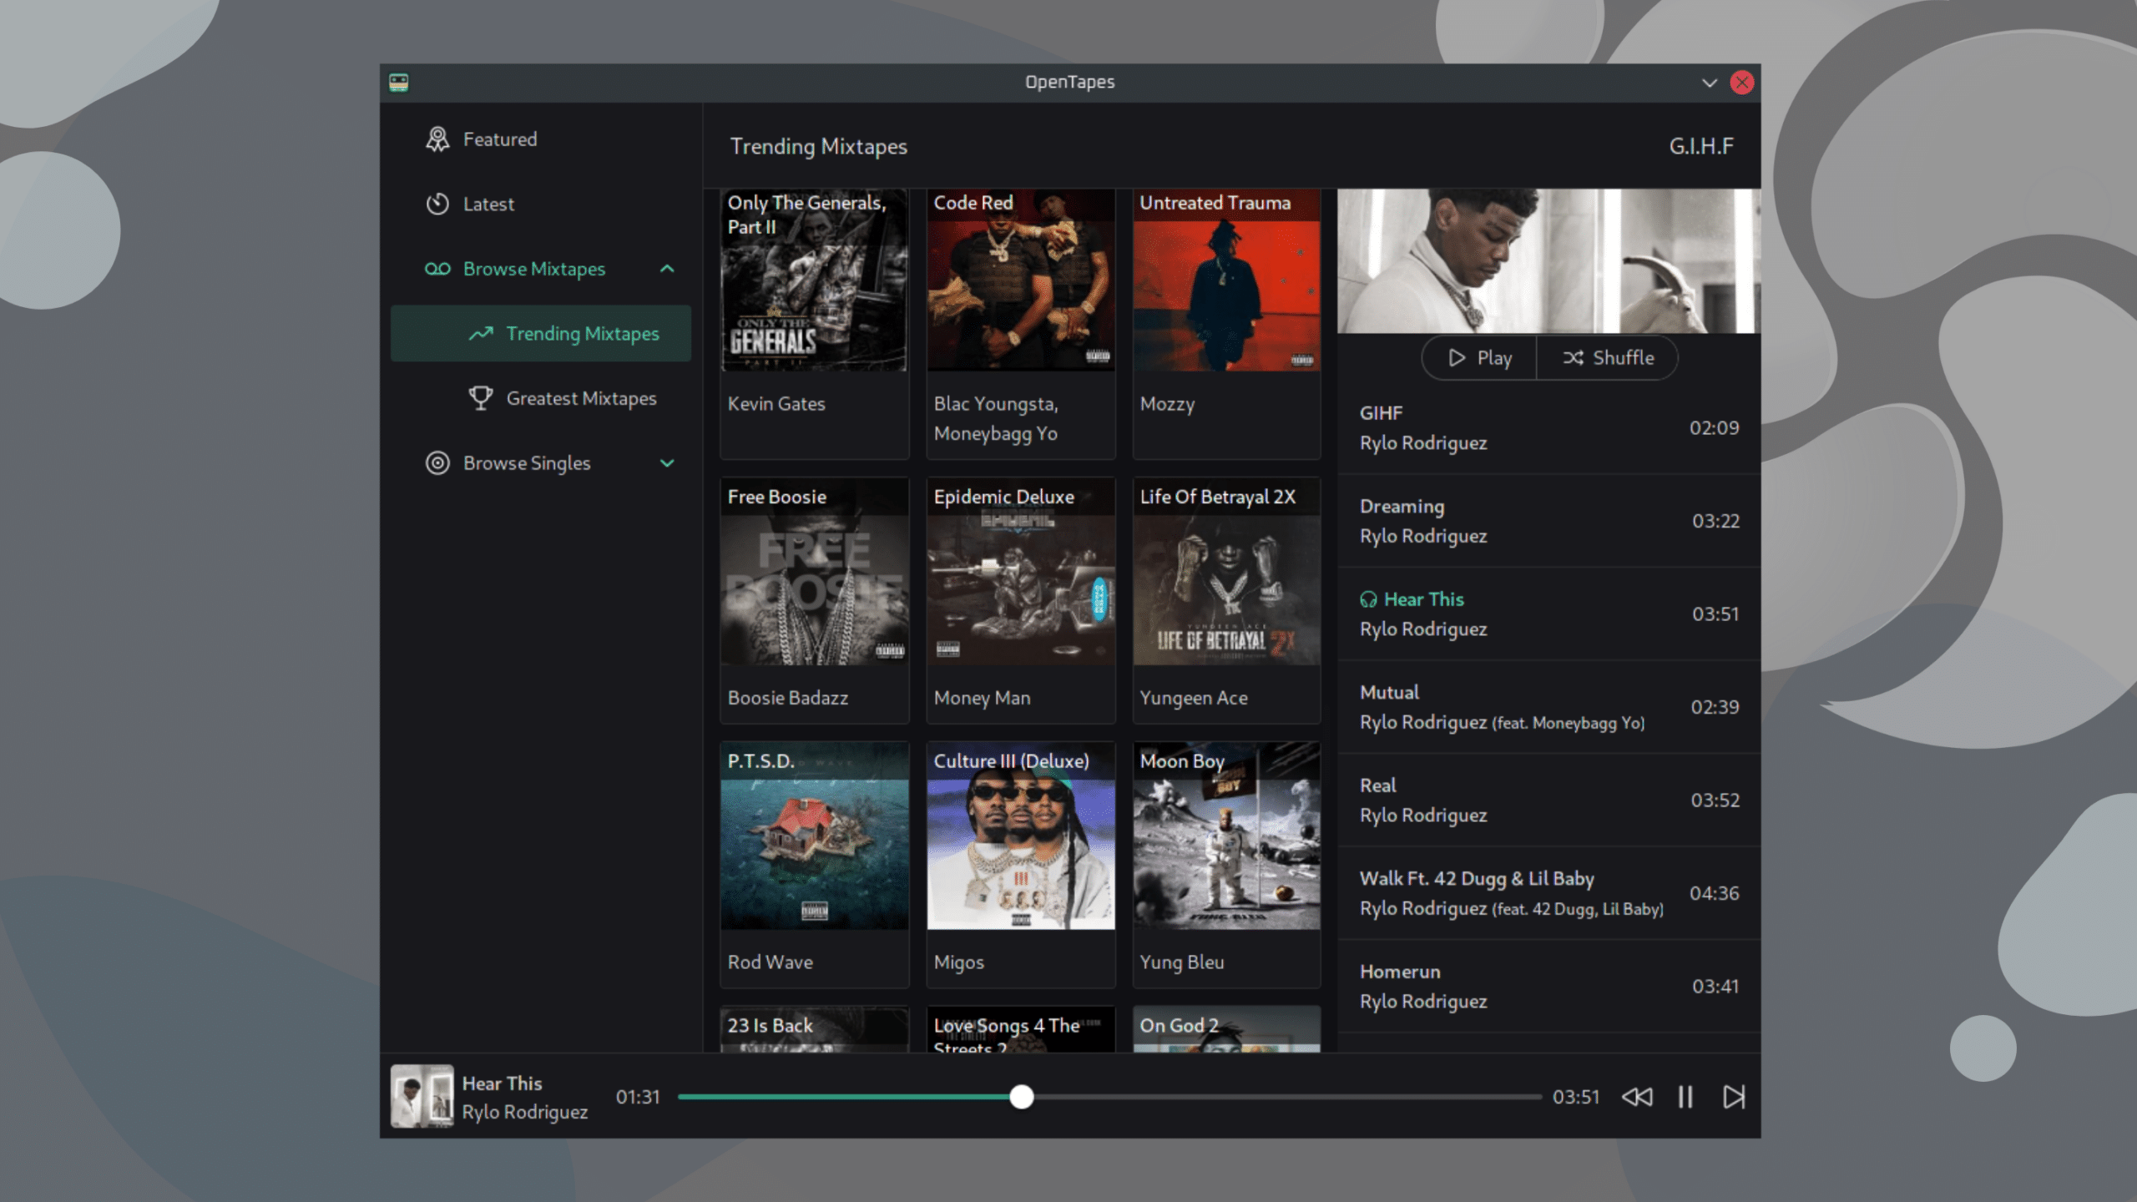The height and width of the screenshot is (1202, 2137).
Task: Click the now-playing album thumbnail
Action: pos(422,1096)
